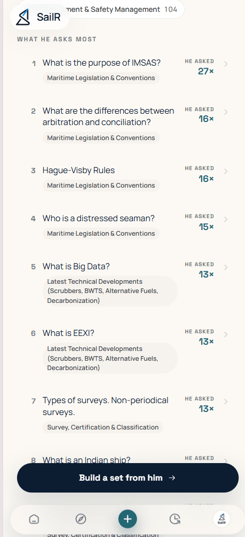Expand chevron for What is Big Data
245x537 pixels.
click(x=225, y=267)
